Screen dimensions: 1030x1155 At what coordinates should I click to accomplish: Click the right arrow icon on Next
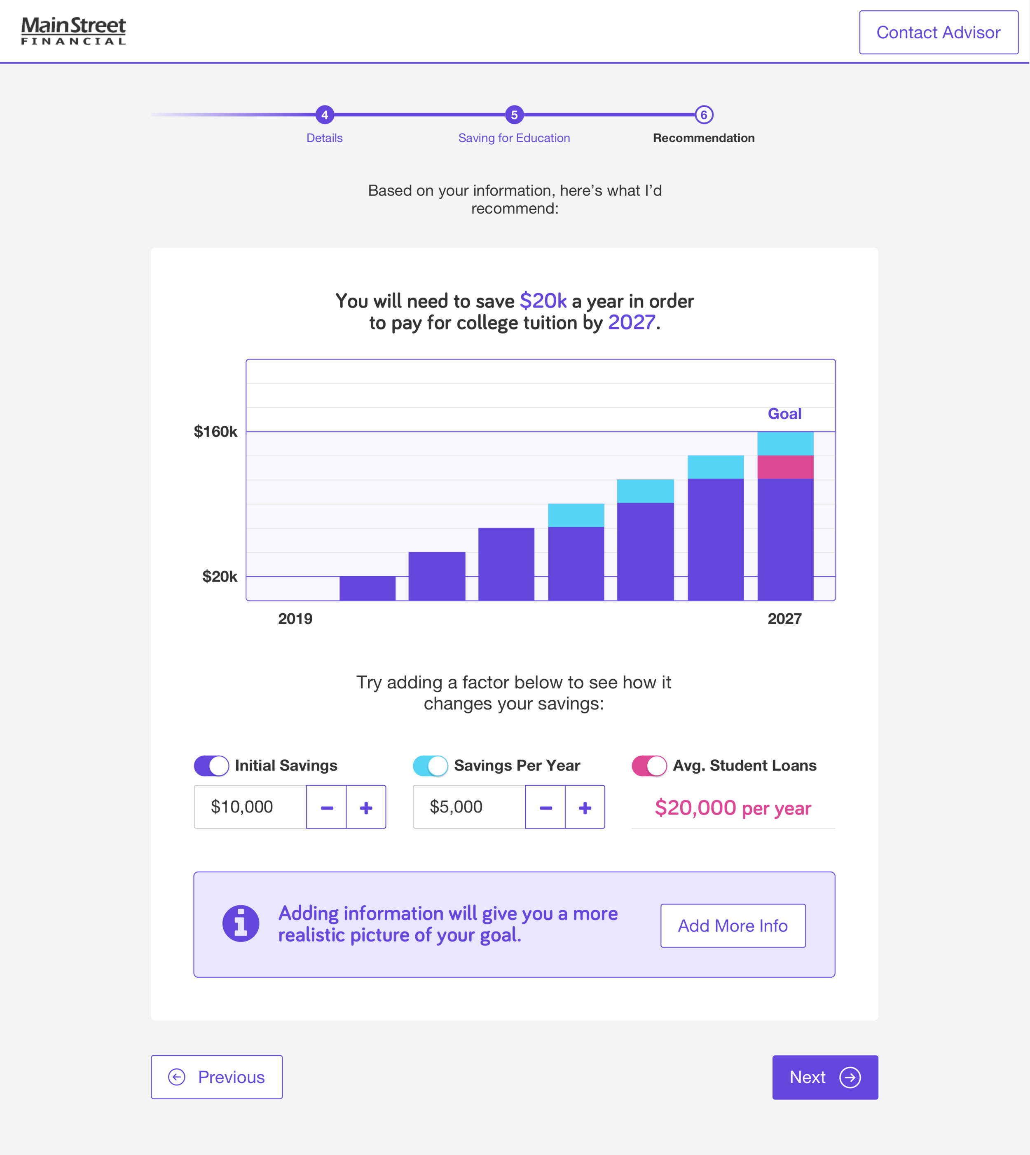pos(850,1078)
